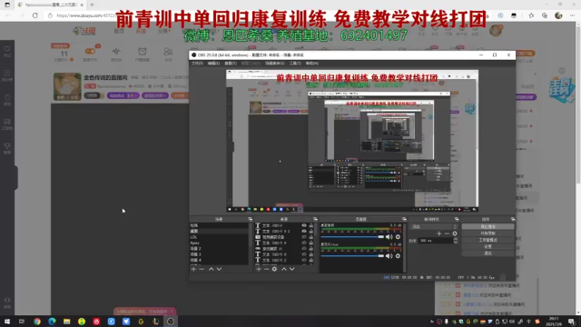Screen dimensions: 581x327
Task: Open Microsoft Edge from the taskbar
Action: coord(52,321)
